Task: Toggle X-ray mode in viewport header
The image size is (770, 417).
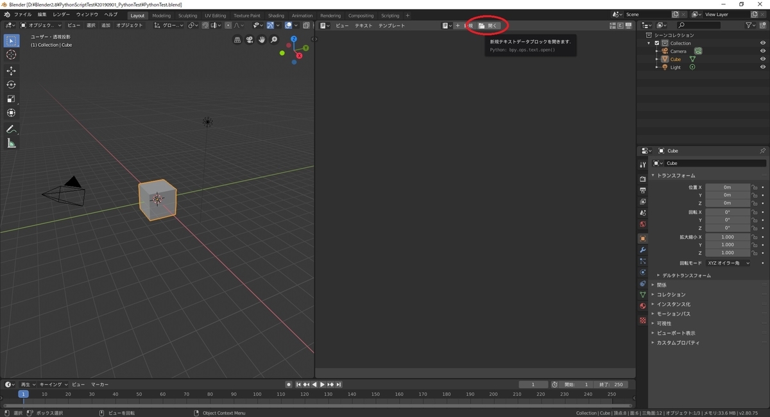Action: coord(305,26)
